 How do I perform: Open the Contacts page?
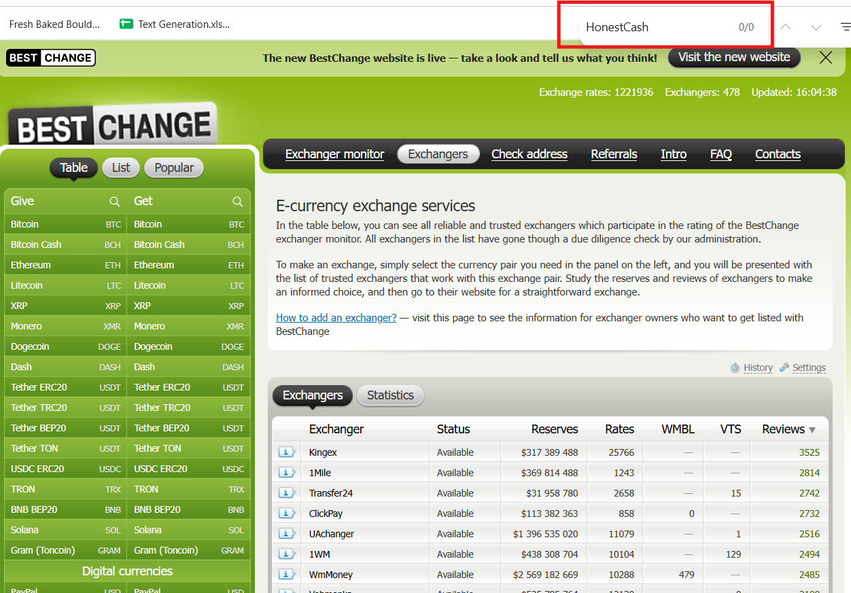[778, 154]
